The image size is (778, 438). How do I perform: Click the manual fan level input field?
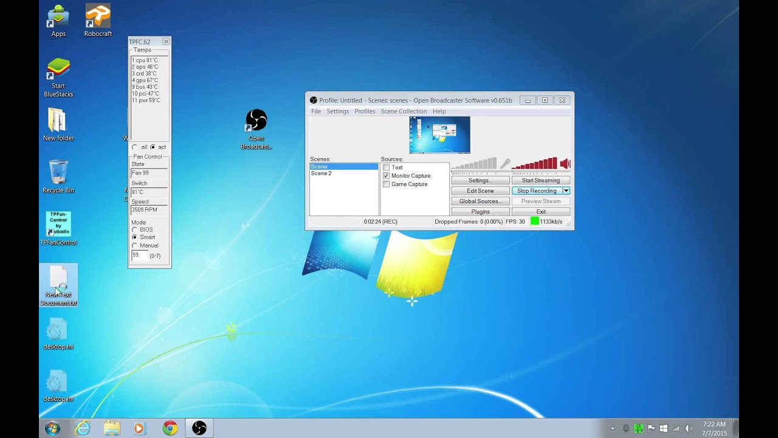(140, 255)
